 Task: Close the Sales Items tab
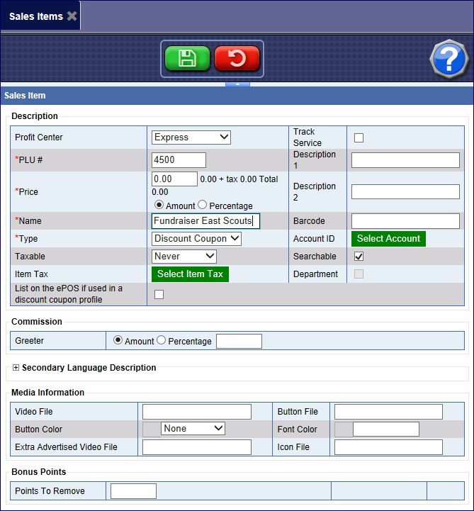72,16
